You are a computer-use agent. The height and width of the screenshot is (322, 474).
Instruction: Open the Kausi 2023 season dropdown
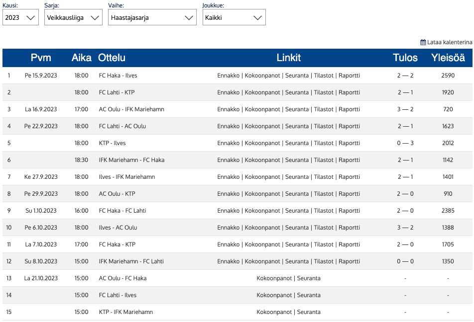pyautogui.click(x=20, y=17)
